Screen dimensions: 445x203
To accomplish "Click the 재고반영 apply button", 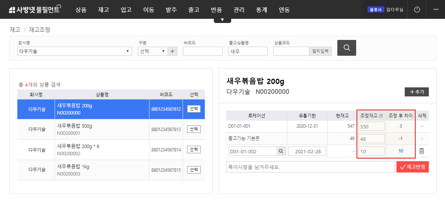I will click(x=412, y=167).
